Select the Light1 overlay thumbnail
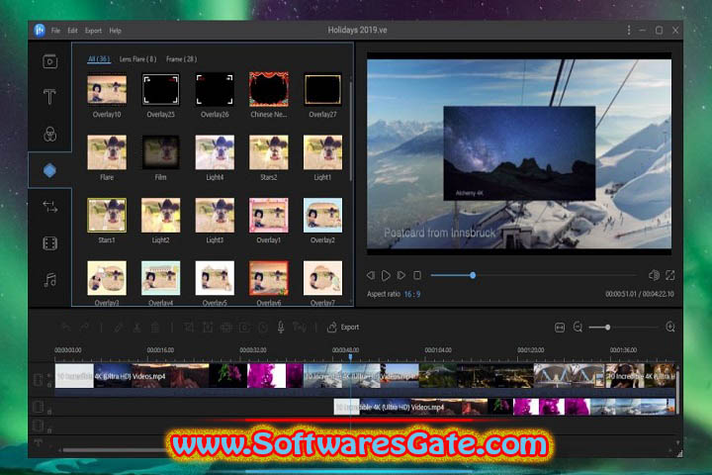 (322, 152)
